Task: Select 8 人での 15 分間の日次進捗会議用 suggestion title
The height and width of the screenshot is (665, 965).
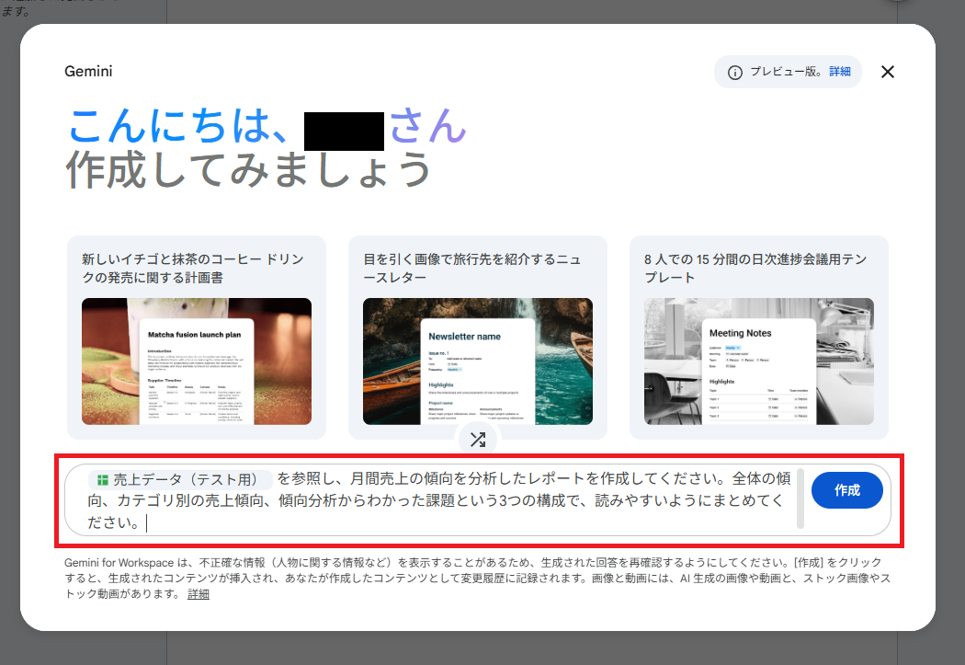Action: [755, 269]
